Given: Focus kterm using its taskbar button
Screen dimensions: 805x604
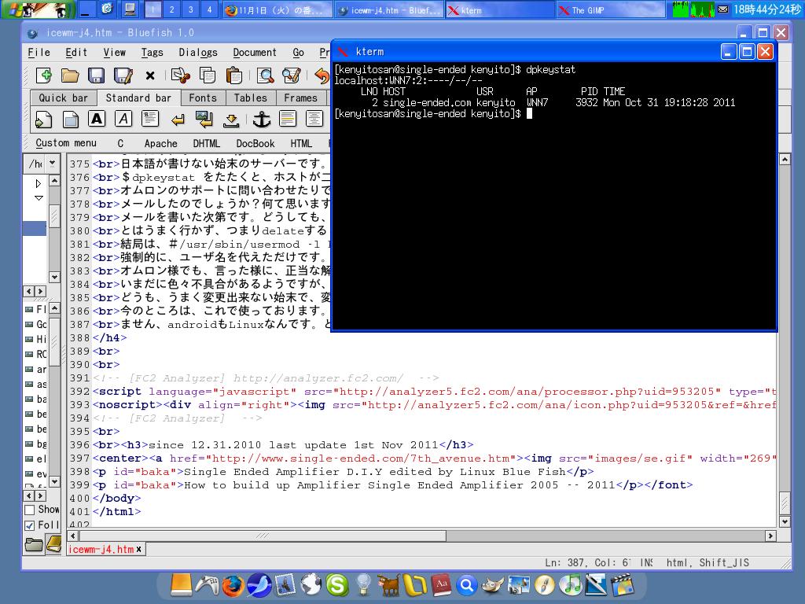Looking at the screenshot, I should [x=501, y=10].
